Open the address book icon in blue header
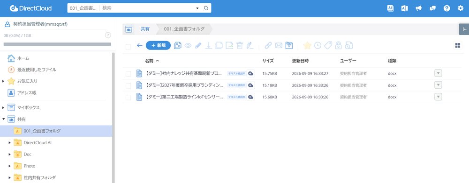The height and width of the screenshot is (183, 469). tap(404, 8)
